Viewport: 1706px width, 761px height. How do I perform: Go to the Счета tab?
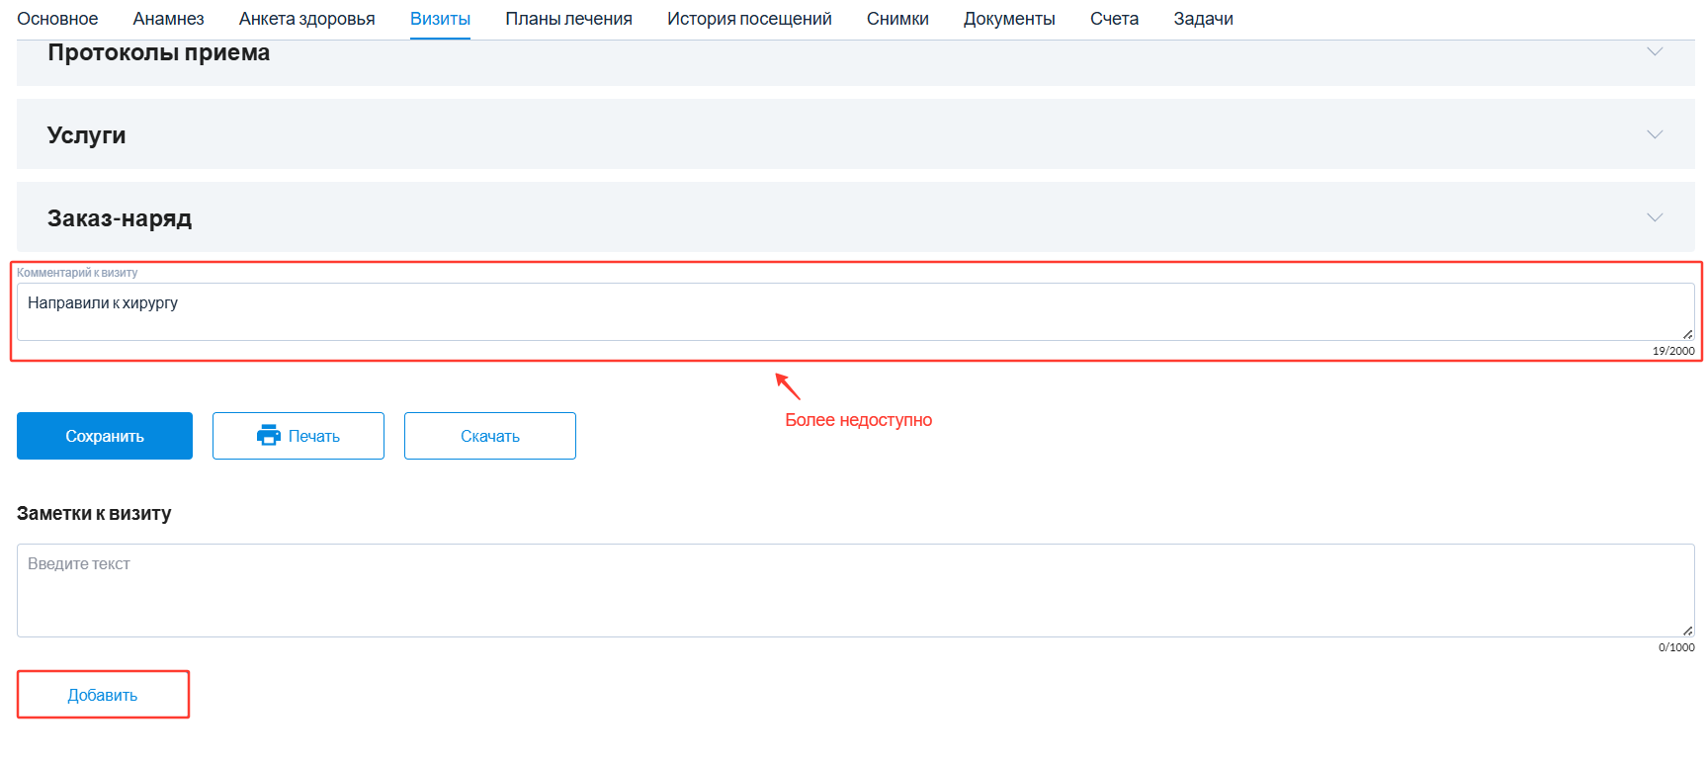click(1114, 19)
